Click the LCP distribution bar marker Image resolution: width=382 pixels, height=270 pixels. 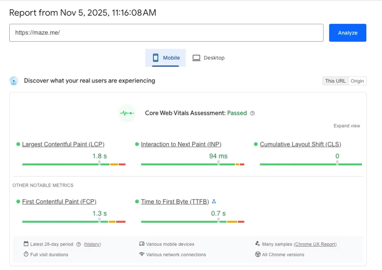[99, 163]
